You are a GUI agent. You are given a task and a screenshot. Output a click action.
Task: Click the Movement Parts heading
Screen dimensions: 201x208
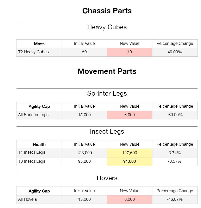click(x=107, y=71)
